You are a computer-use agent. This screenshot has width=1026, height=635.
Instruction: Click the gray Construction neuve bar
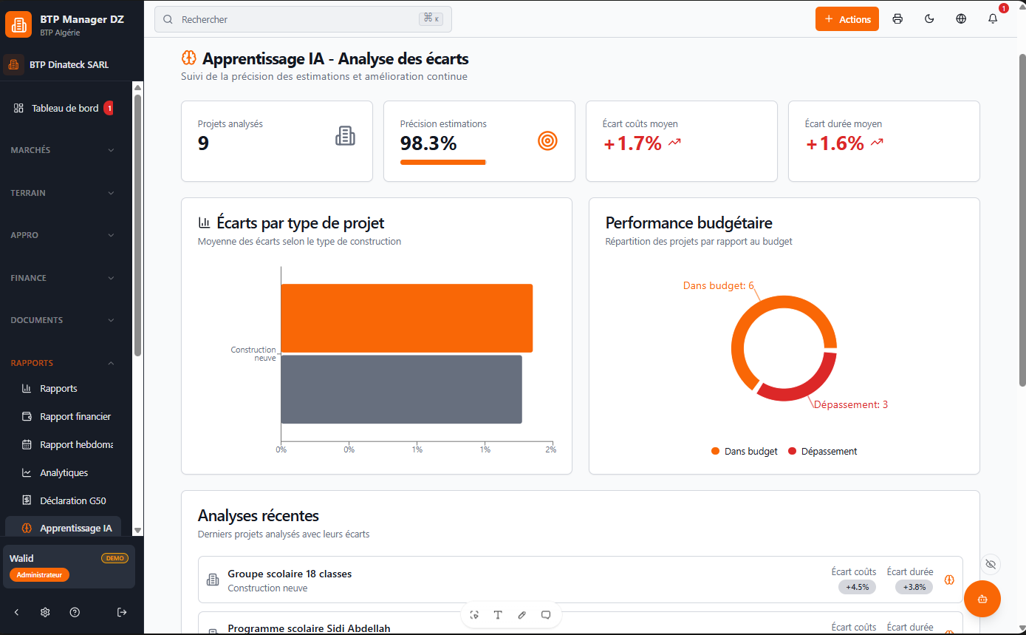[x=402, y=390]
